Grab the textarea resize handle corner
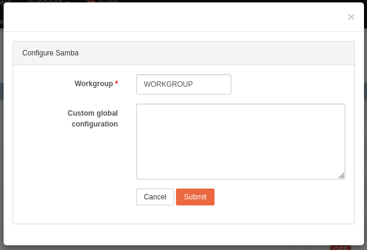The image size is (367, 250). (x=342, y=176)
